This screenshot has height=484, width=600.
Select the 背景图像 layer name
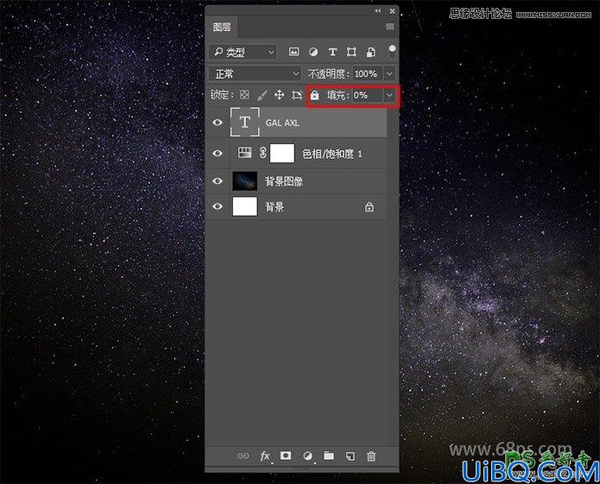pyautogui.click(x=284, y=181)
